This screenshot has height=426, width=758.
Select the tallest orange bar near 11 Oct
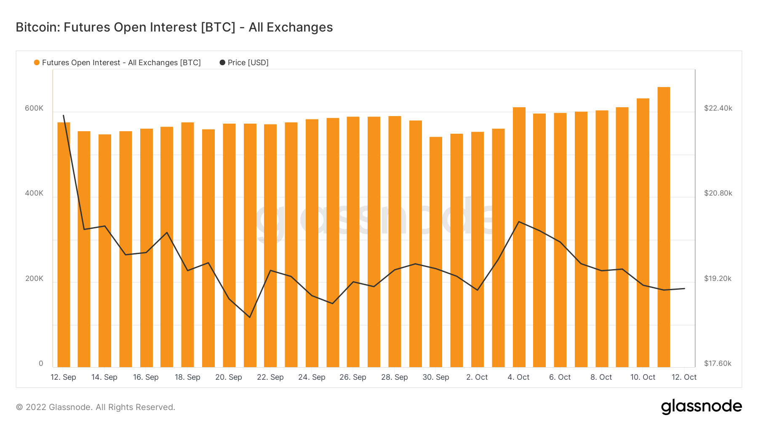[x=664, y=227]
